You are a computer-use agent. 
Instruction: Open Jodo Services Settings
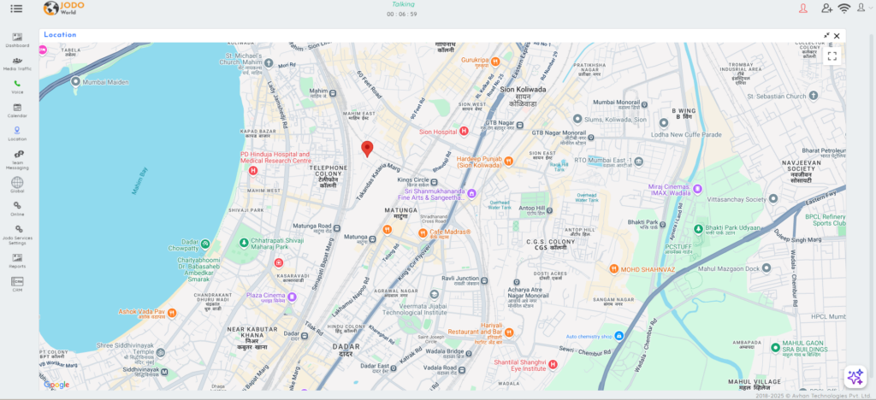coord(17,235)
